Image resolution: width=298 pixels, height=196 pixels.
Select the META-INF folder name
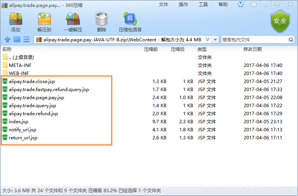point(20,65)
